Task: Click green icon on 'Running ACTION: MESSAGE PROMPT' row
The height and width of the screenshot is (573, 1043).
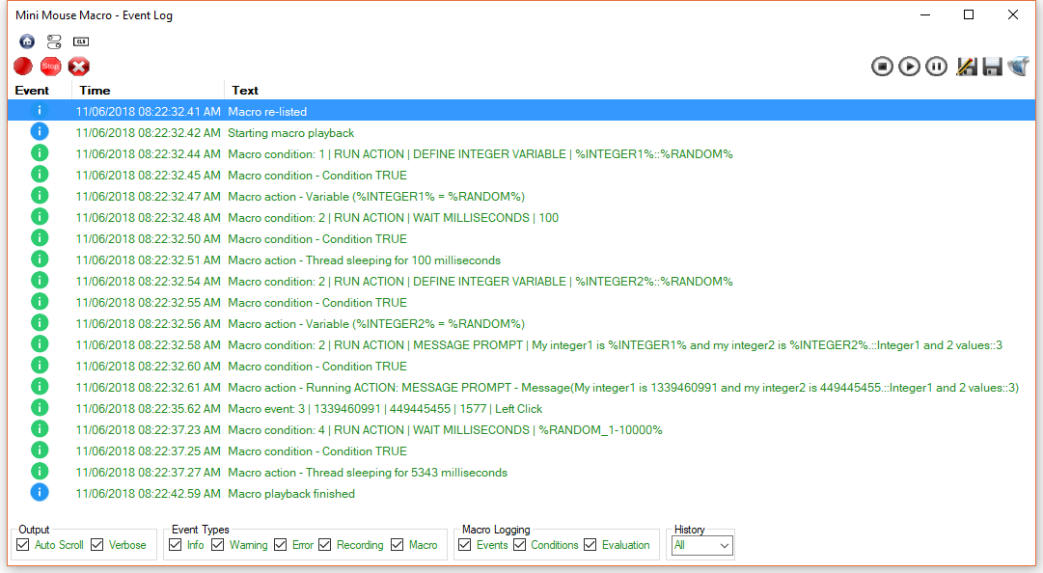Action: 40,387
